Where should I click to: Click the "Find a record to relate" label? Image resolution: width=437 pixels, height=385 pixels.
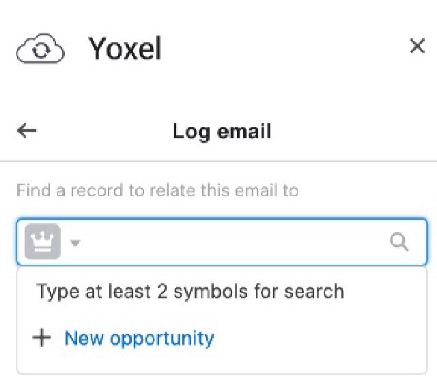pos(157,190)
